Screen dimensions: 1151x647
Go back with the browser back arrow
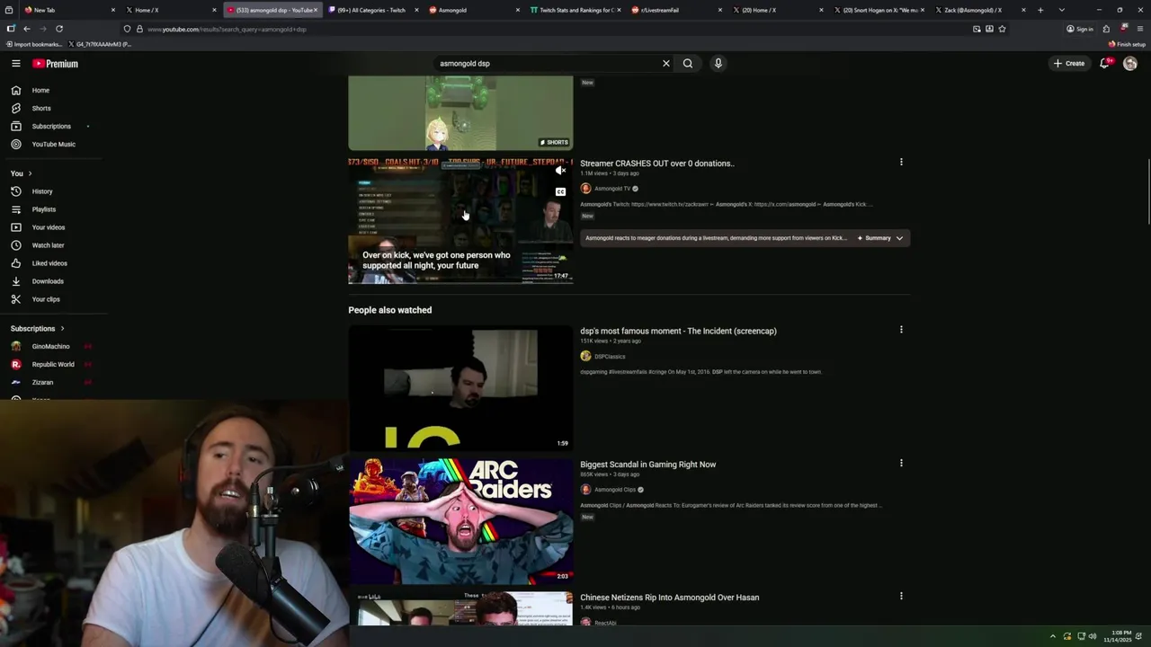click(26, 29)
